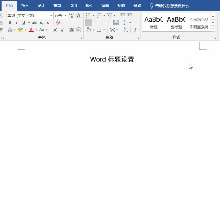Click the paragraph shading paint bucket

tap(88, 30)
